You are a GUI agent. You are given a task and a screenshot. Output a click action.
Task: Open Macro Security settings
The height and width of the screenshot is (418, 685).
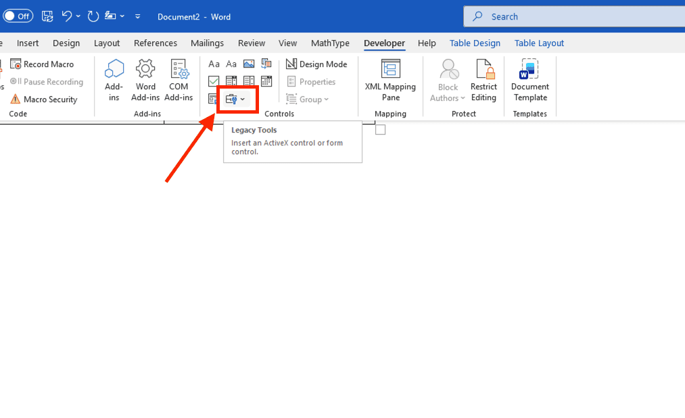tap(44, 99)
